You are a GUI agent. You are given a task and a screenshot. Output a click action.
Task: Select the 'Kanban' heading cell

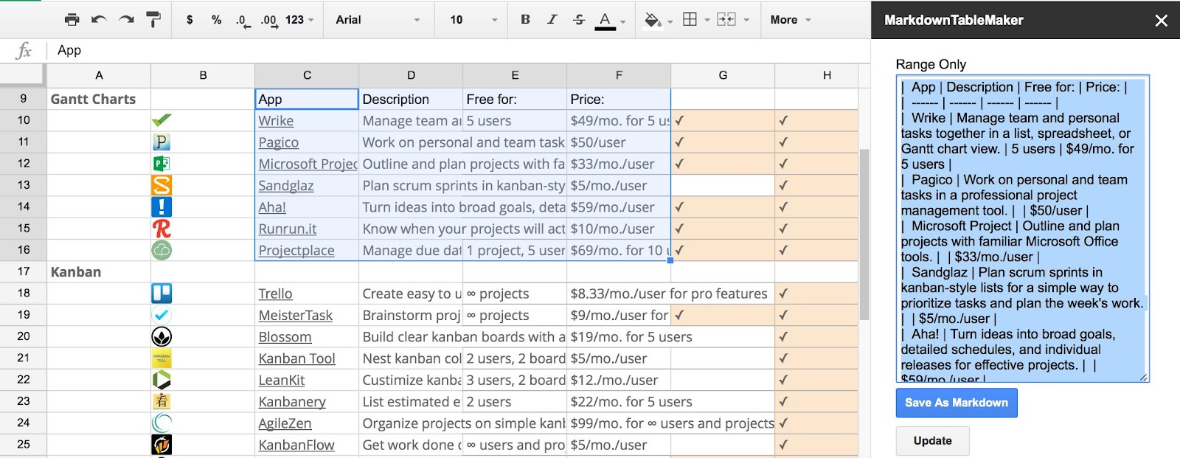pos(99,271)
